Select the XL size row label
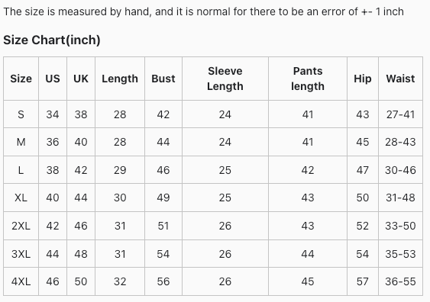This screenshot has width=430, height=302. coord(21,198)
